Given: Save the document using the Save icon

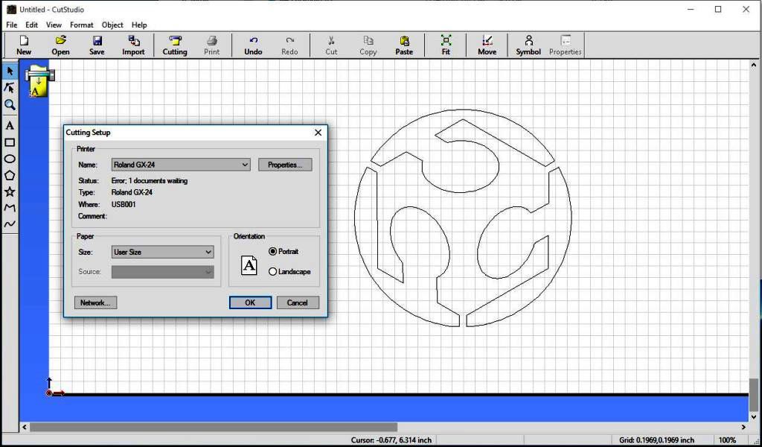Looking at the screenshot, I should coord(97,45).
